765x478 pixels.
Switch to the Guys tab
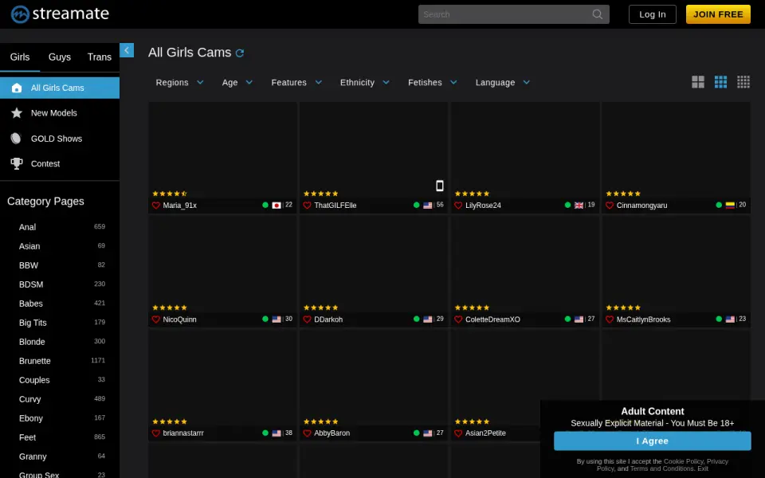pyautogui.click(x=60, y=57)
